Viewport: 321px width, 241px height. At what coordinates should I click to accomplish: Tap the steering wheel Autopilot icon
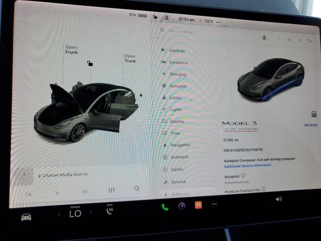164,86
